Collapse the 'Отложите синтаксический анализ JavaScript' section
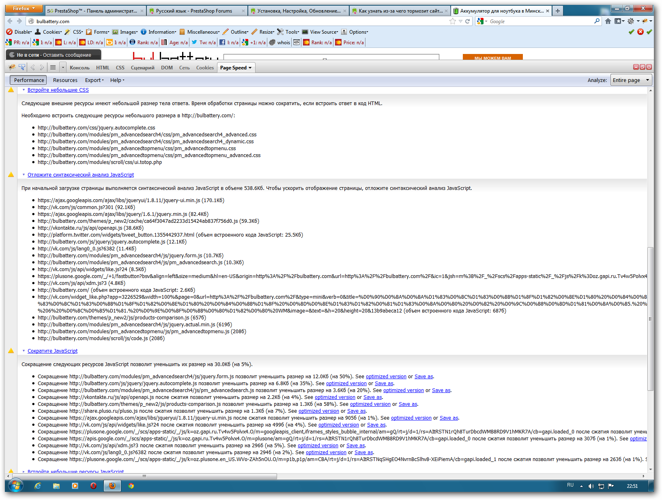662x500 pixels. (24, 175)
